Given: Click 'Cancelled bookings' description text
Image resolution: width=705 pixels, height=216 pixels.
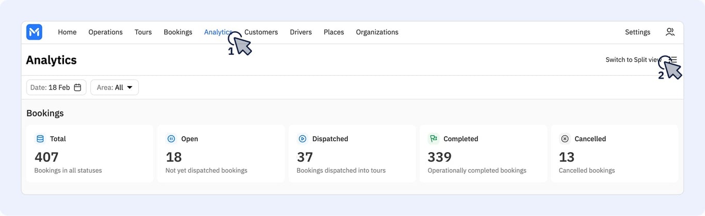Looking at the screenshot, I should tap(587, 171).
